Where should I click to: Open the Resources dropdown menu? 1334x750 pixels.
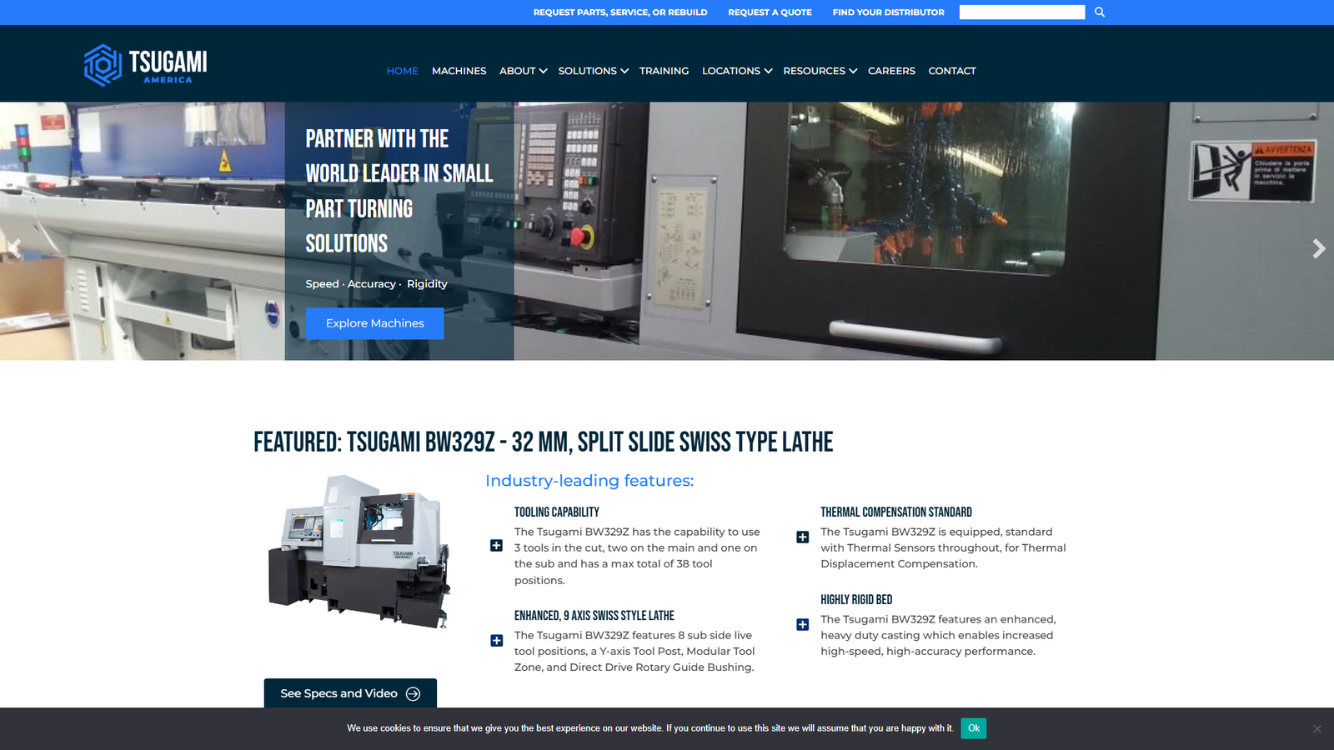point(820,71)
